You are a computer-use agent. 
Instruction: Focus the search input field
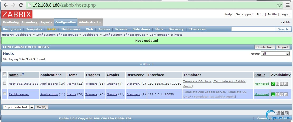coord(253,29)
